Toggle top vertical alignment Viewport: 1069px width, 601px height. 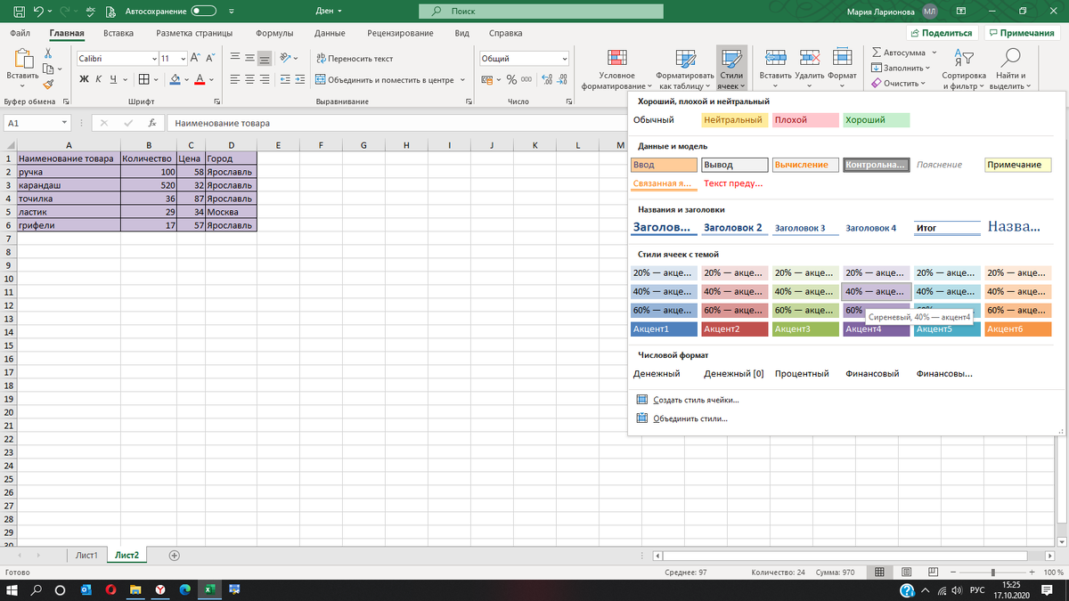235,58
